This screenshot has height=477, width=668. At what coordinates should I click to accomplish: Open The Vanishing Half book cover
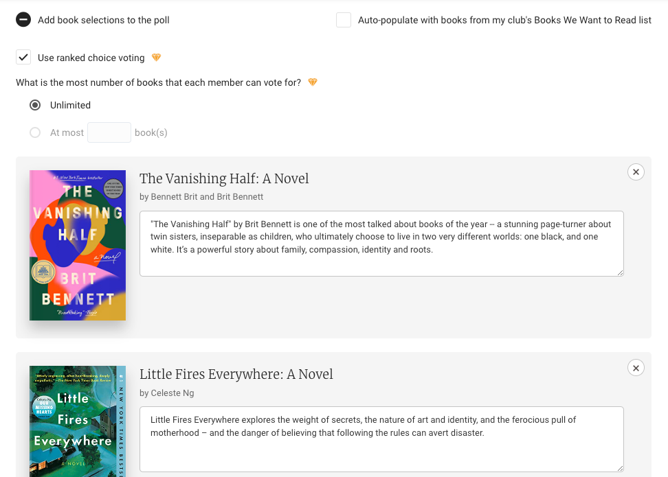[78, 245]
